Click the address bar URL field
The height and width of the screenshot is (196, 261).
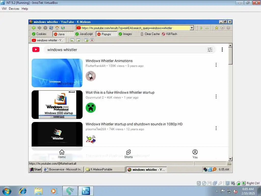[x=135, y=28]
